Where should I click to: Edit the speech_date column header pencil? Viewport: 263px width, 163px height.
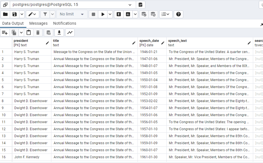(x=163, y=43)
